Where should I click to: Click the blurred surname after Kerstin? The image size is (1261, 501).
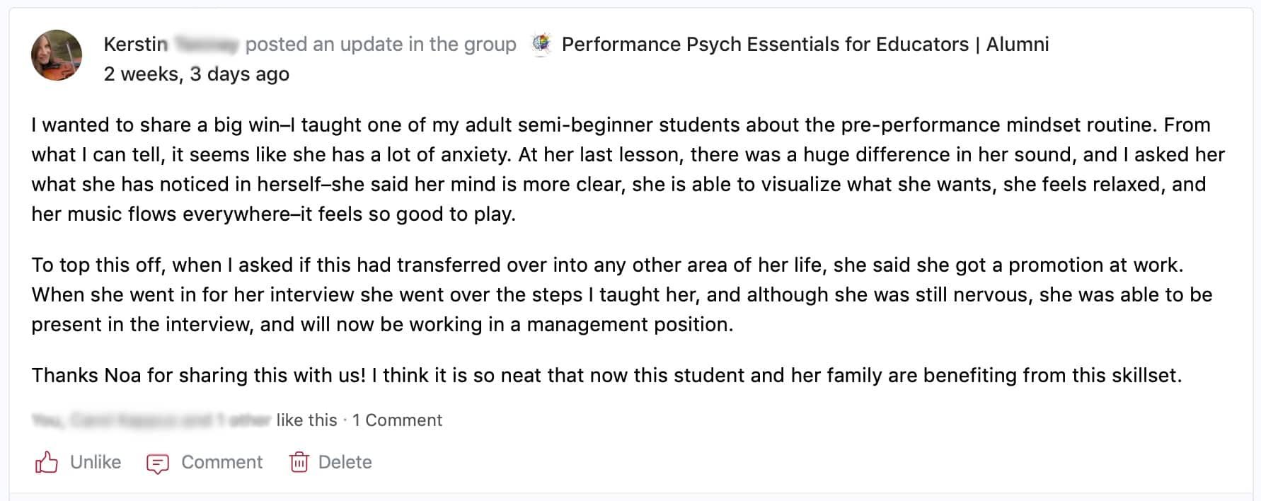click(206, 45)
